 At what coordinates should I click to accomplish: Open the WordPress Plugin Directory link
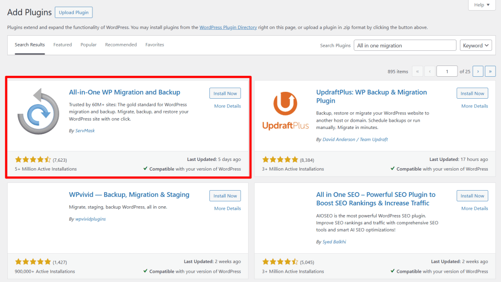click(x=227, y=27)
